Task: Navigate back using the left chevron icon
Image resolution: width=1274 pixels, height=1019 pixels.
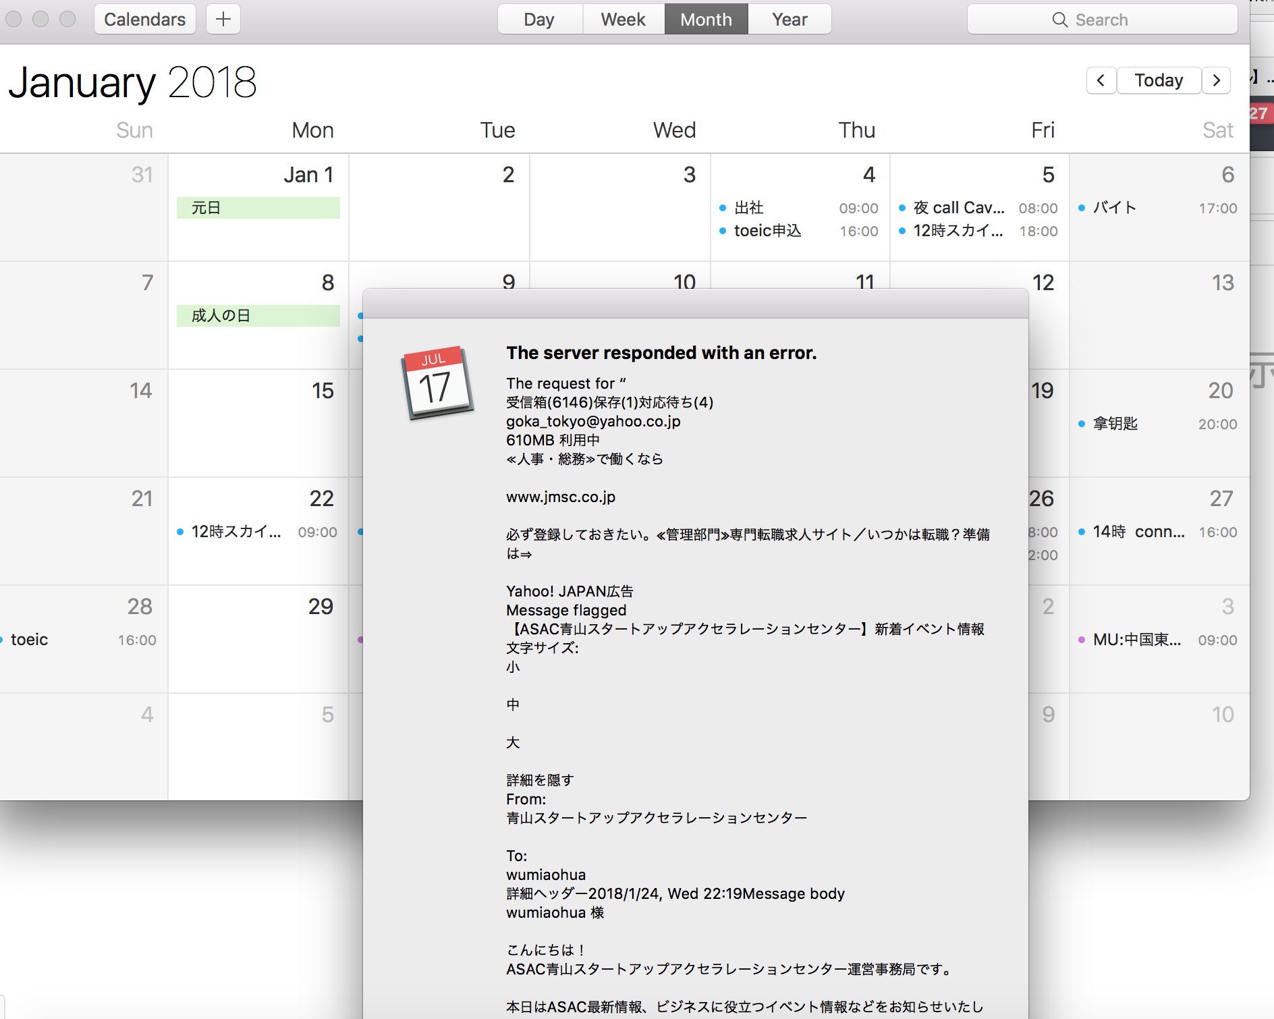Action: click(1101, 80)
